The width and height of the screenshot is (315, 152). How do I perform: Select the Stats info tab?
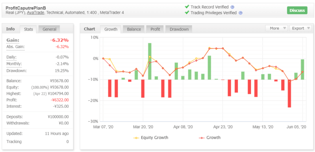click(28, 29)
